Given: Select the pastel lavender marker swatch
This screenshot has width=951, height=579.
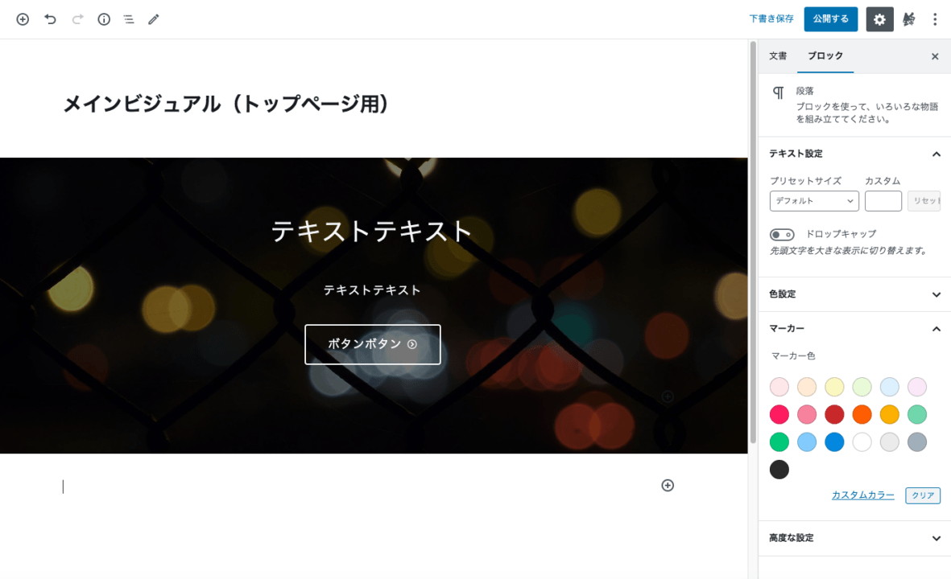Looking at the screenshot, I should click(917, 387).
